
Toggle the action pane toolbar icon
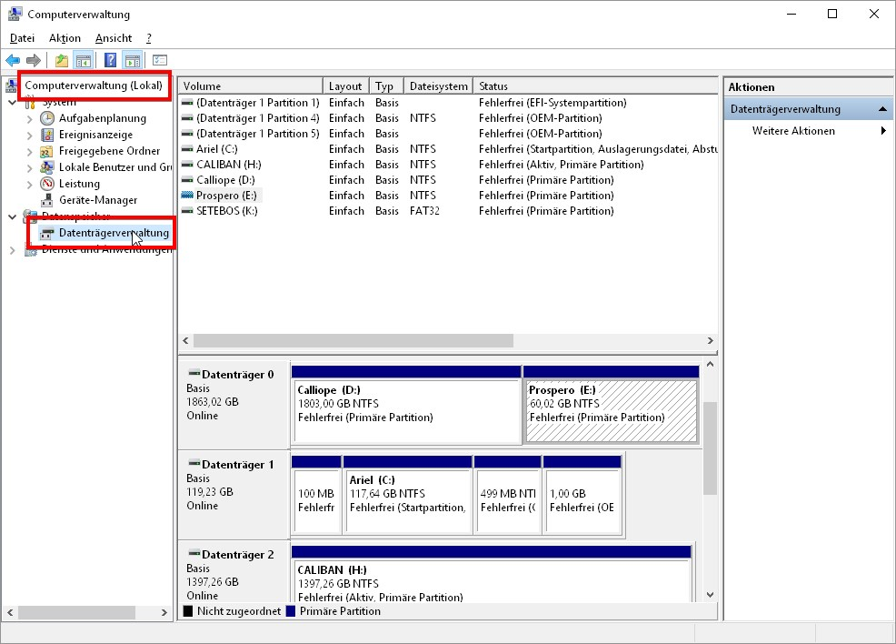tap(133, 60)
